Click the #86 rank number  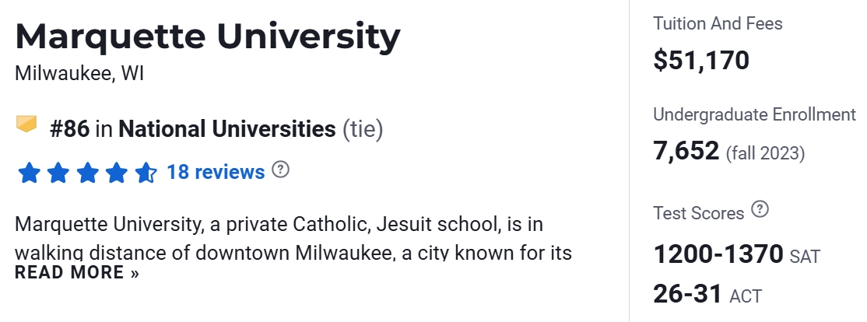coord(69,128)
